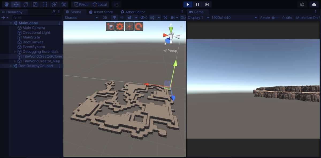This screenshot has height=158, width=321.
Task: Click the red burst icon in Scene overlay
Action: coord(129,26)
